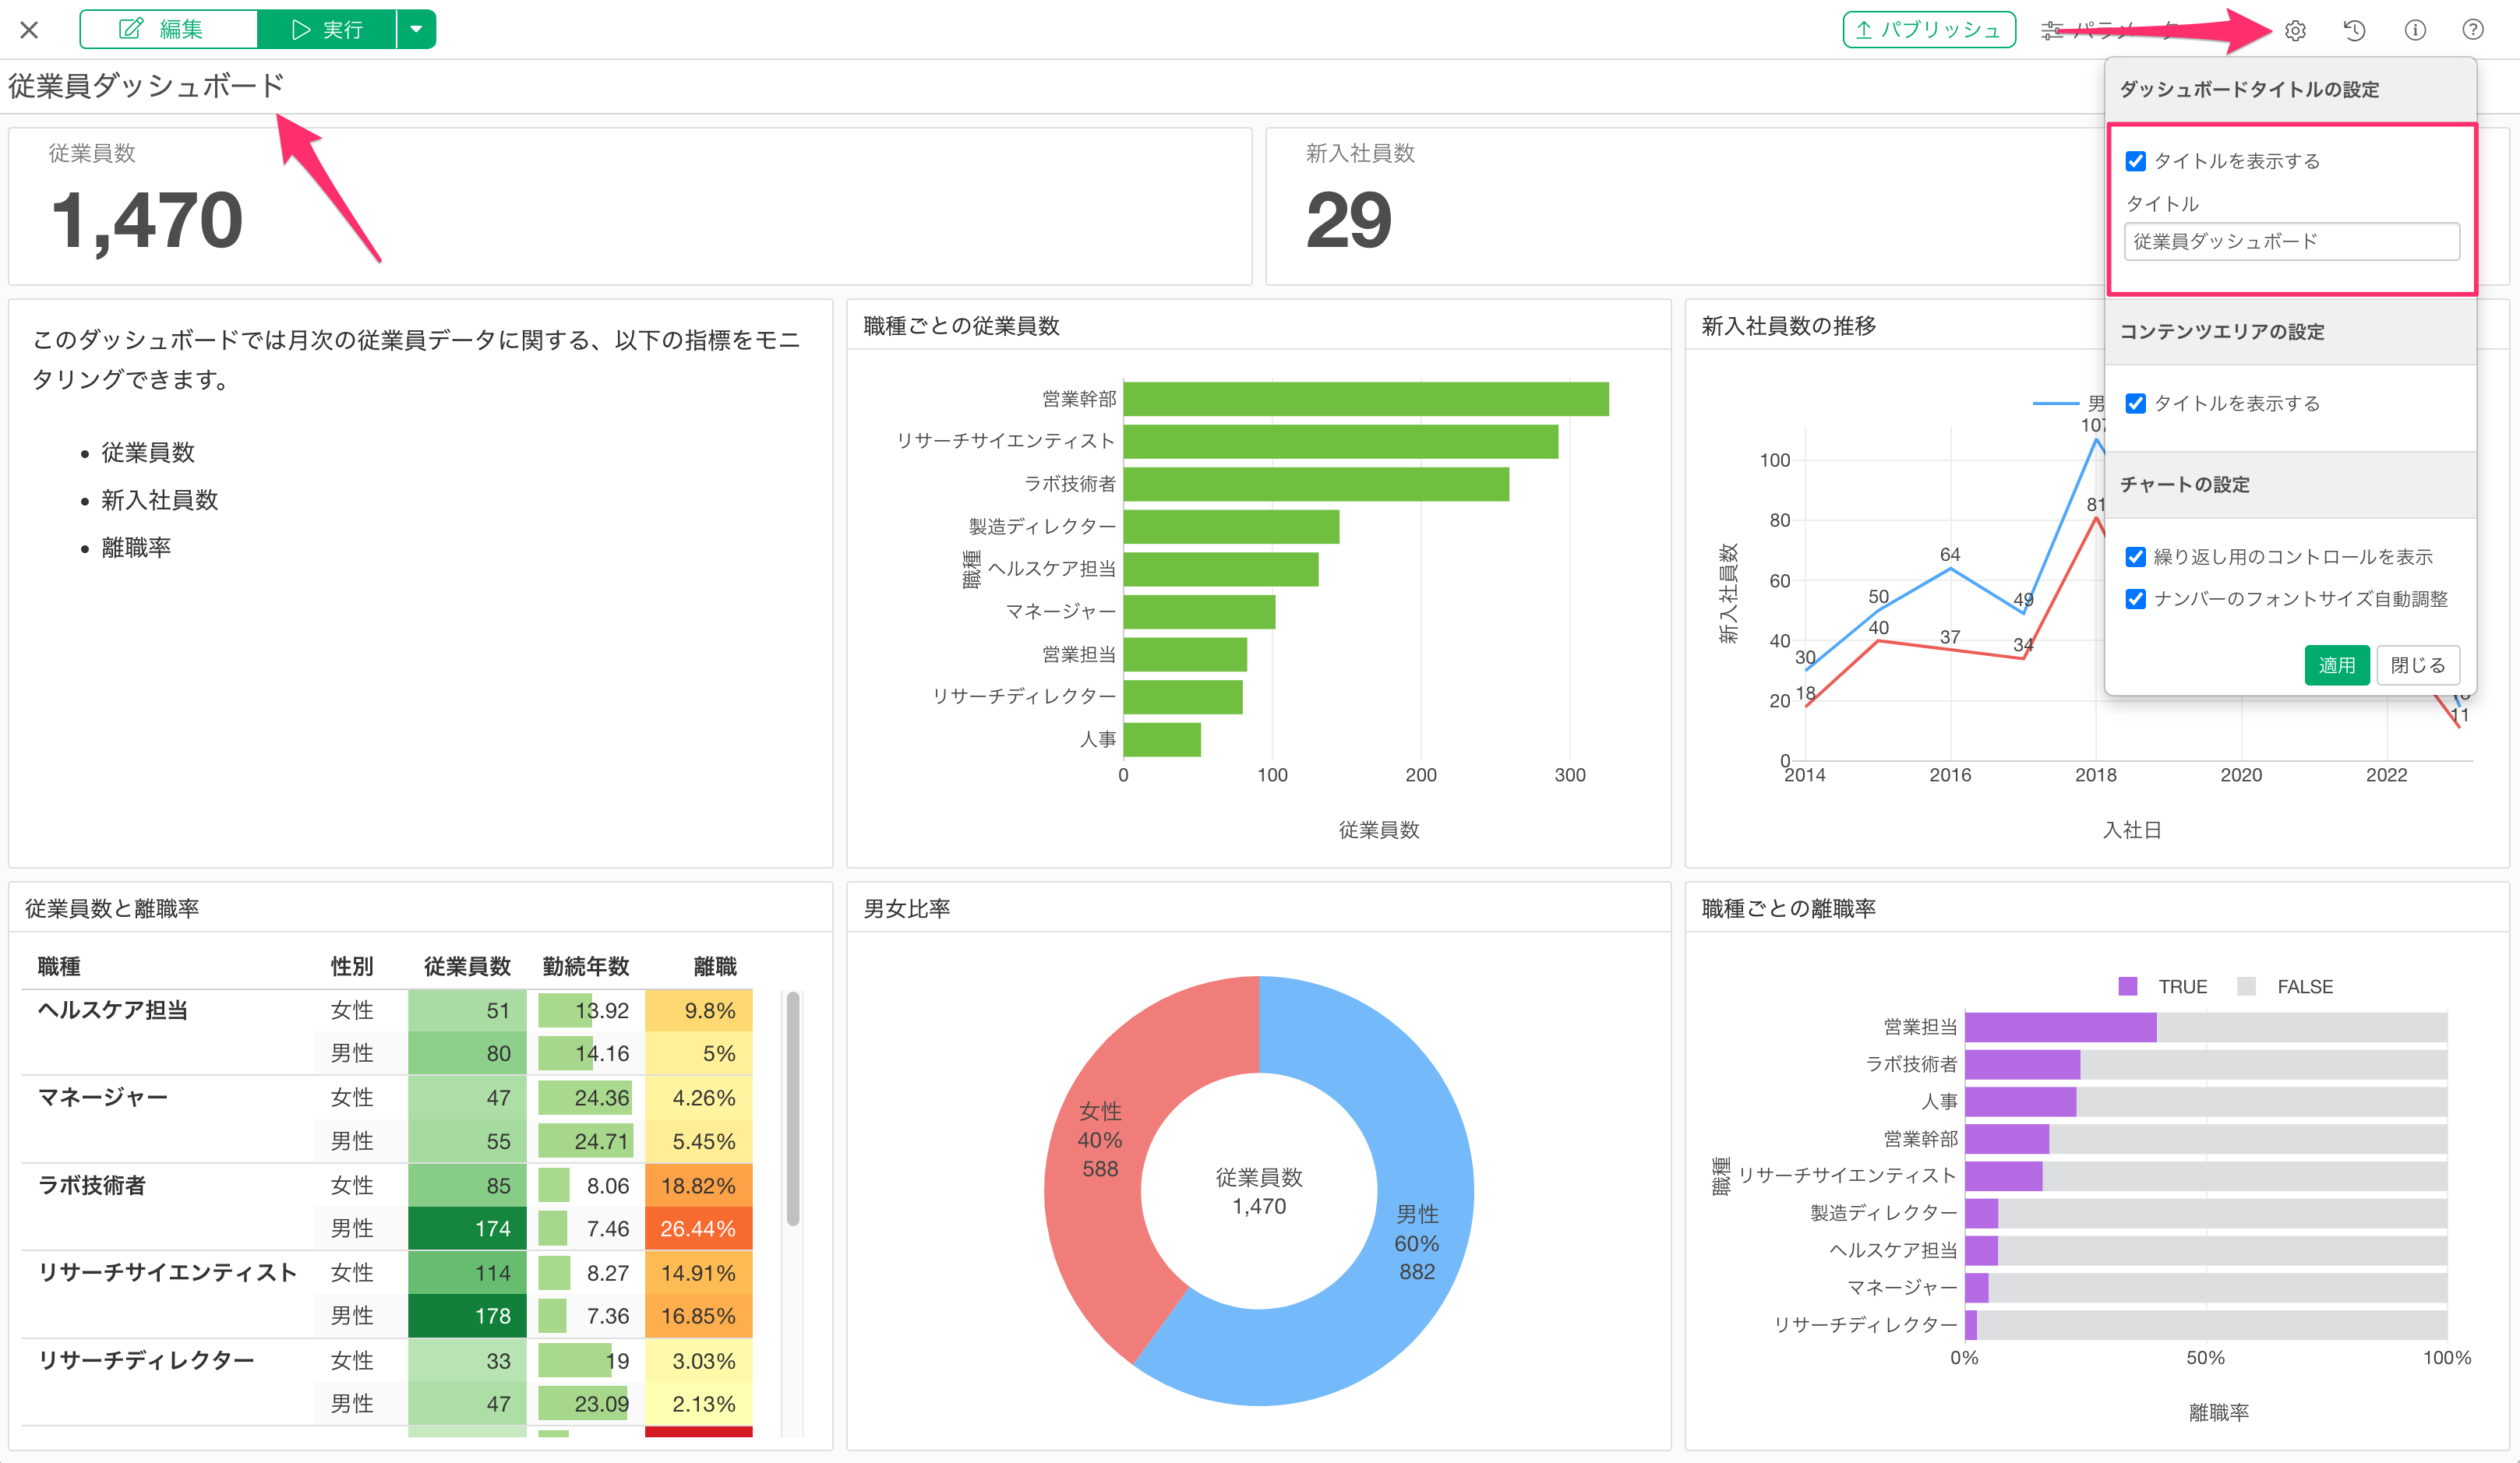The width and height of the screenshot is (2520, 1463).
Task: Click the 従業員数 table column header
Action: [467, 966]
